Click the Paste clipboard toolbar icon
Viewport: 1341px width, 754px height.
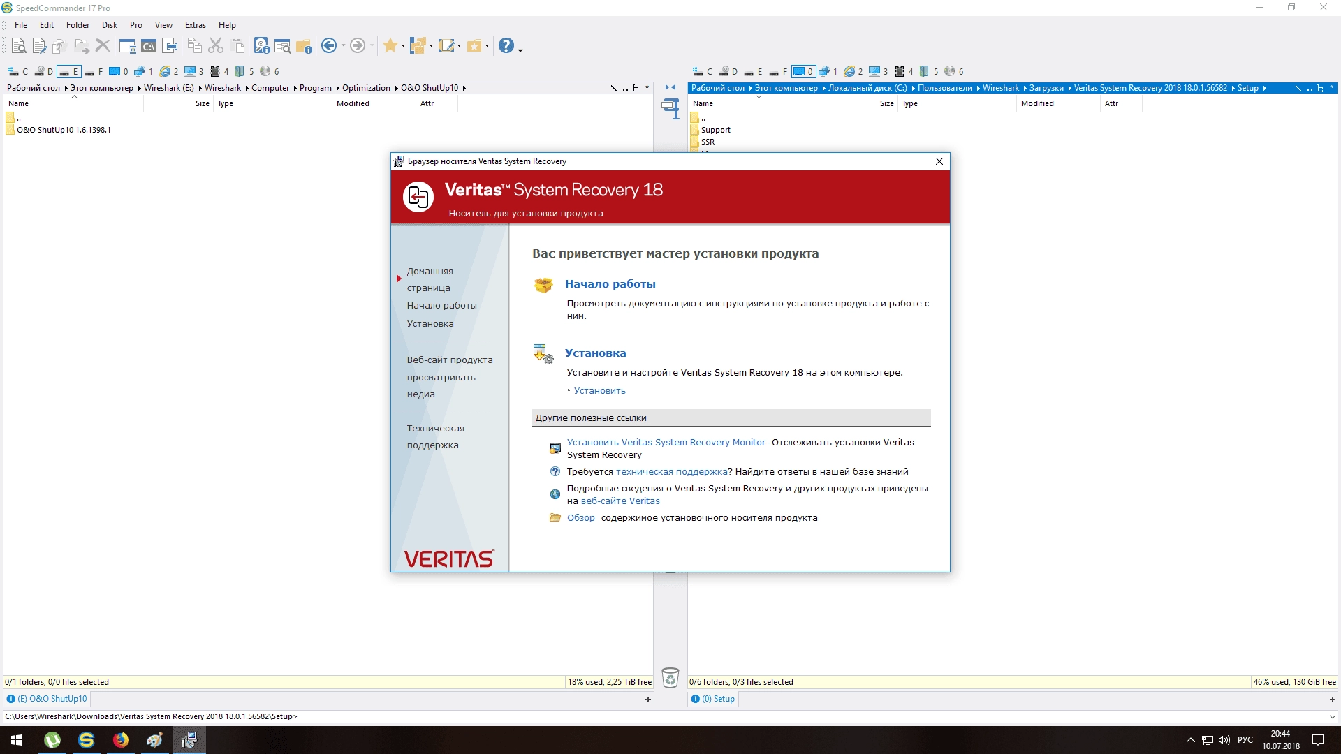point(237,46)
